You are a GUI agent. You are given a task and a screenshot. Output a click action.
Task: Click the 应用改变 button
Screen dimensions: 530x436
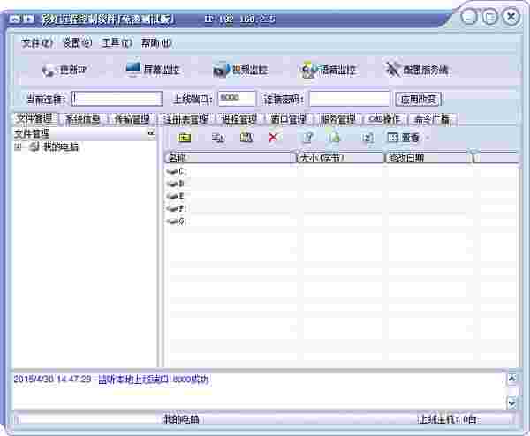point(419,99)
